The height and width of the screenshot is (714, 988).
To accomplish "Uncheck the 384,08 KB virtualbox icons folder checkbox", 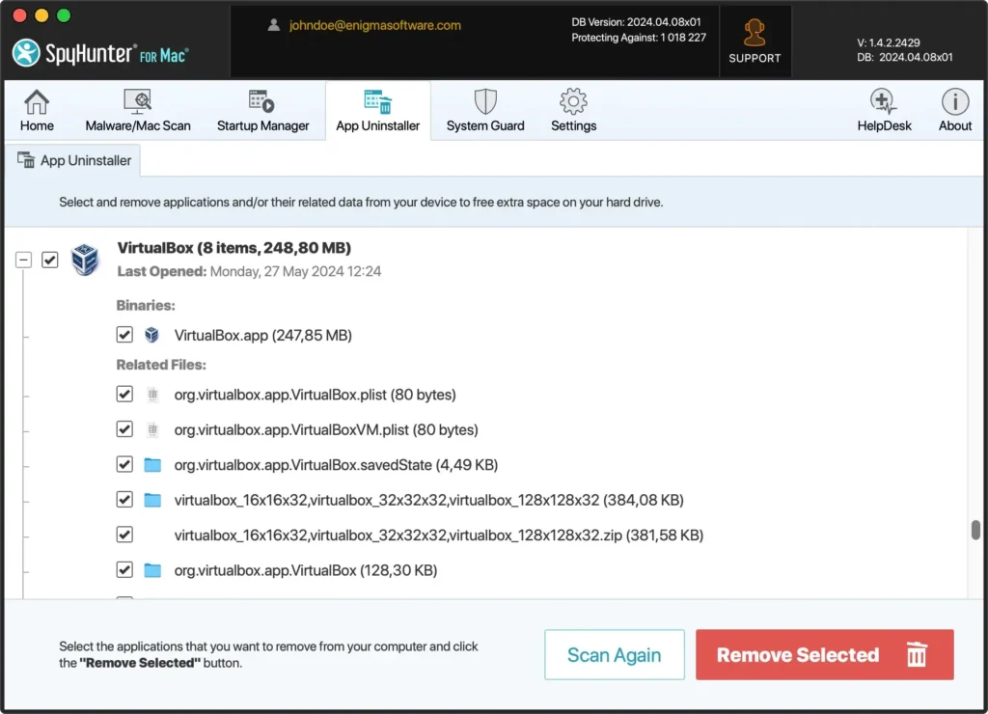I will tap(124, 500).
